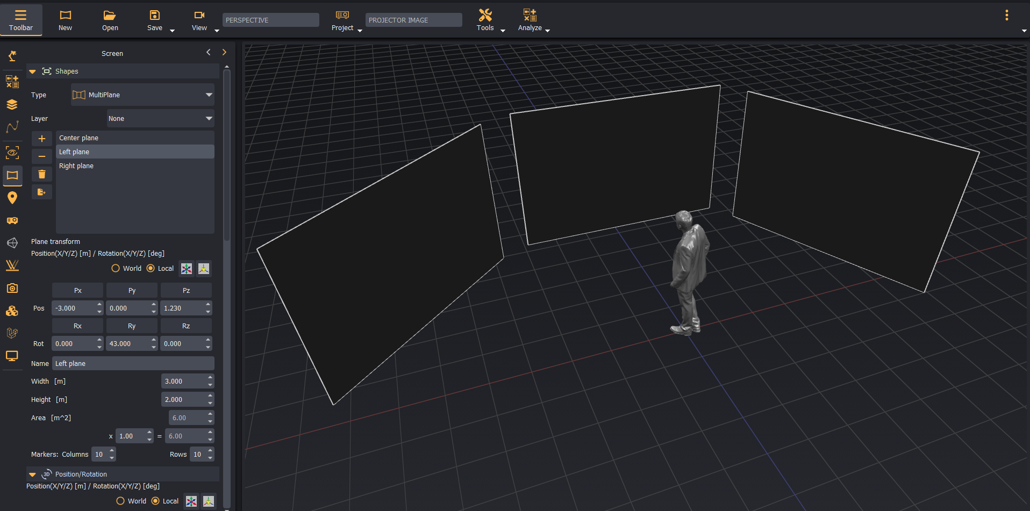Select the calculator sidebar icon
1030x511 pixels.
click(12, 81)
